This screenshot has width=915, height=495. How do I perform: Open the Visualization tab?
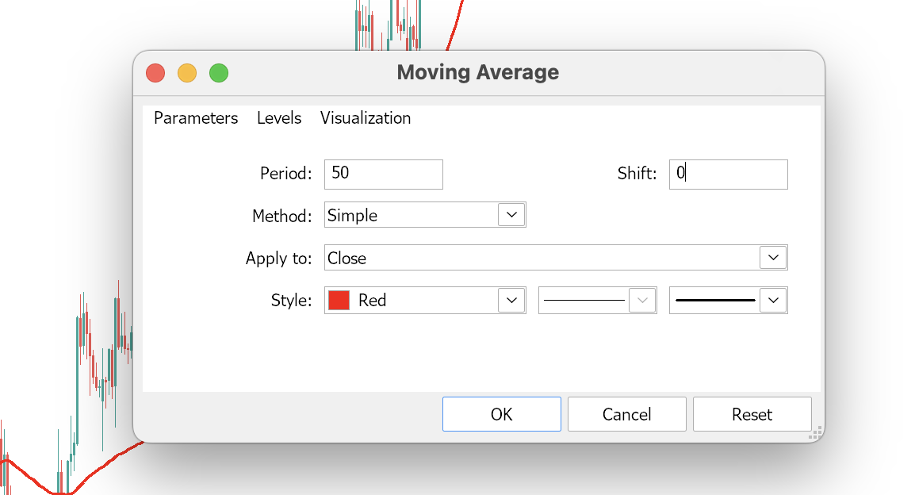[x=366, y=118]
